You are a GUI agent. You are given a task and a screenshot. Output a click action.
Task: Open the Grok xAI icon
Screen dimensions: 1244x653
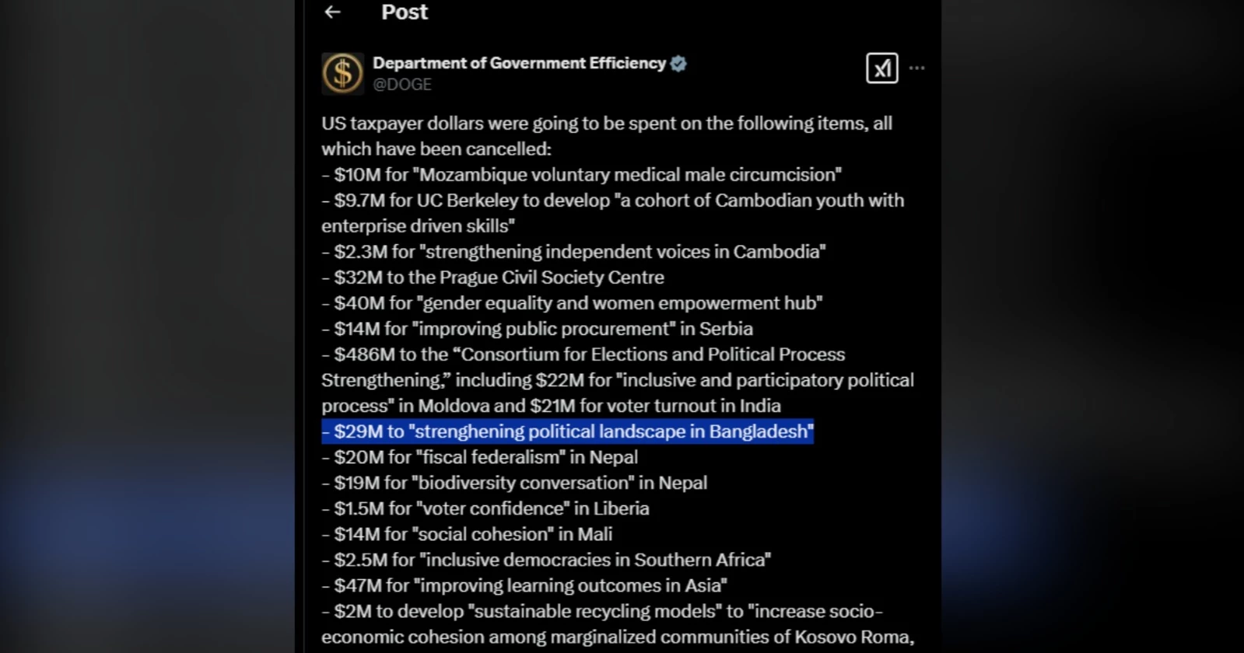(x=881, y=68)
